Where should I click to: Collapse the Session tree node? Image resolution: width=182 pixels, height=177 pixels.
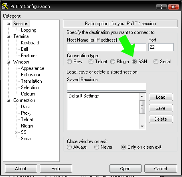click(8, 24)
